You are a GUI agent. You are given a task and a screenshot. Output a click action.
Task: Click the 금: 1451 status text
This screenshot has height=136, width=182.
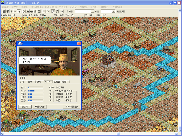pos(89,15)
